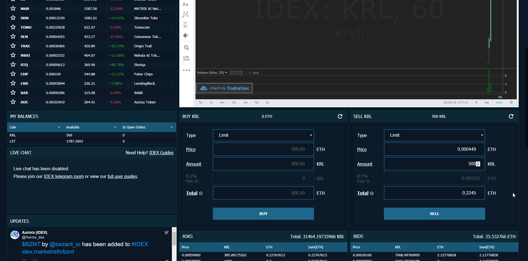This screenshot has width=528, height=261.
Task: Toggle auto scale on chart
Action: click(499, 102)
